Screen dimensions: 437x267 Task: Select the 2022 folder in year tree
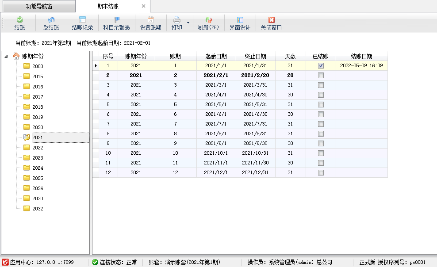tap(38, 148)
